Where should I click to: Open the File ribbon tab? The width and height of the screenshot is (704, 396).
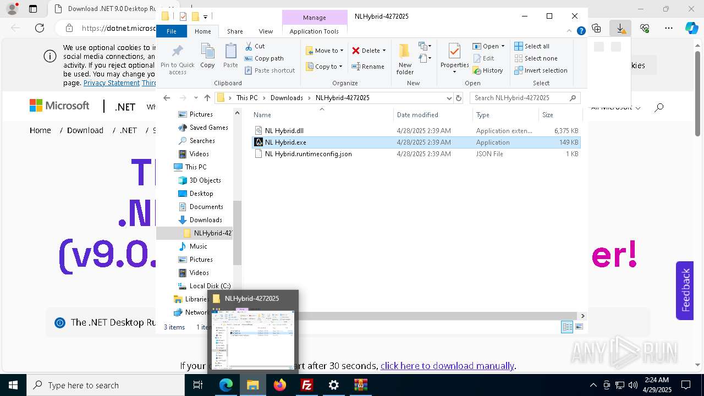[x=172, y=31]
